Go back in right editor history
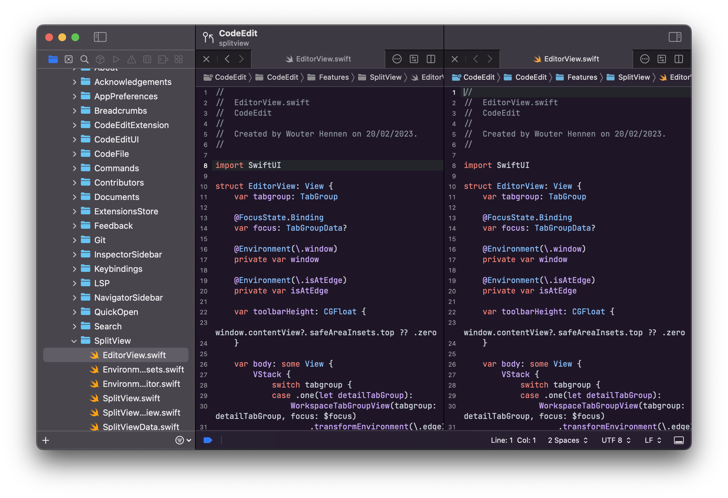This screenshot has width=728, height=498. [476, 59]
